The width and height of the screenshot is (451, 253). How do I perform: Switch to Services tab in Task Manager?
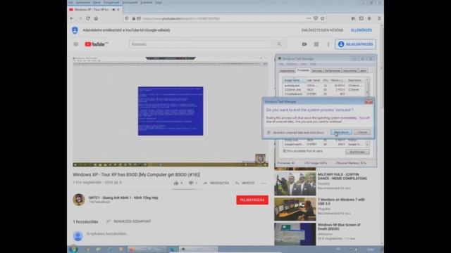317,70
